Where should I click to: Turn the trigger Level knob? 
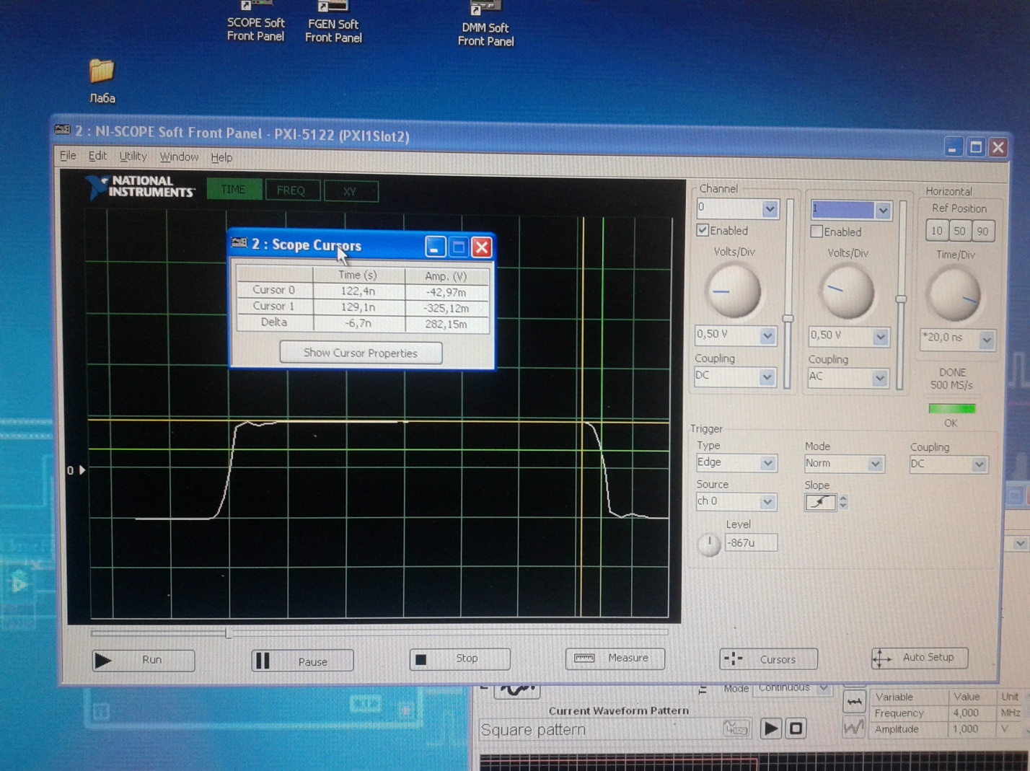click(709, 545)
